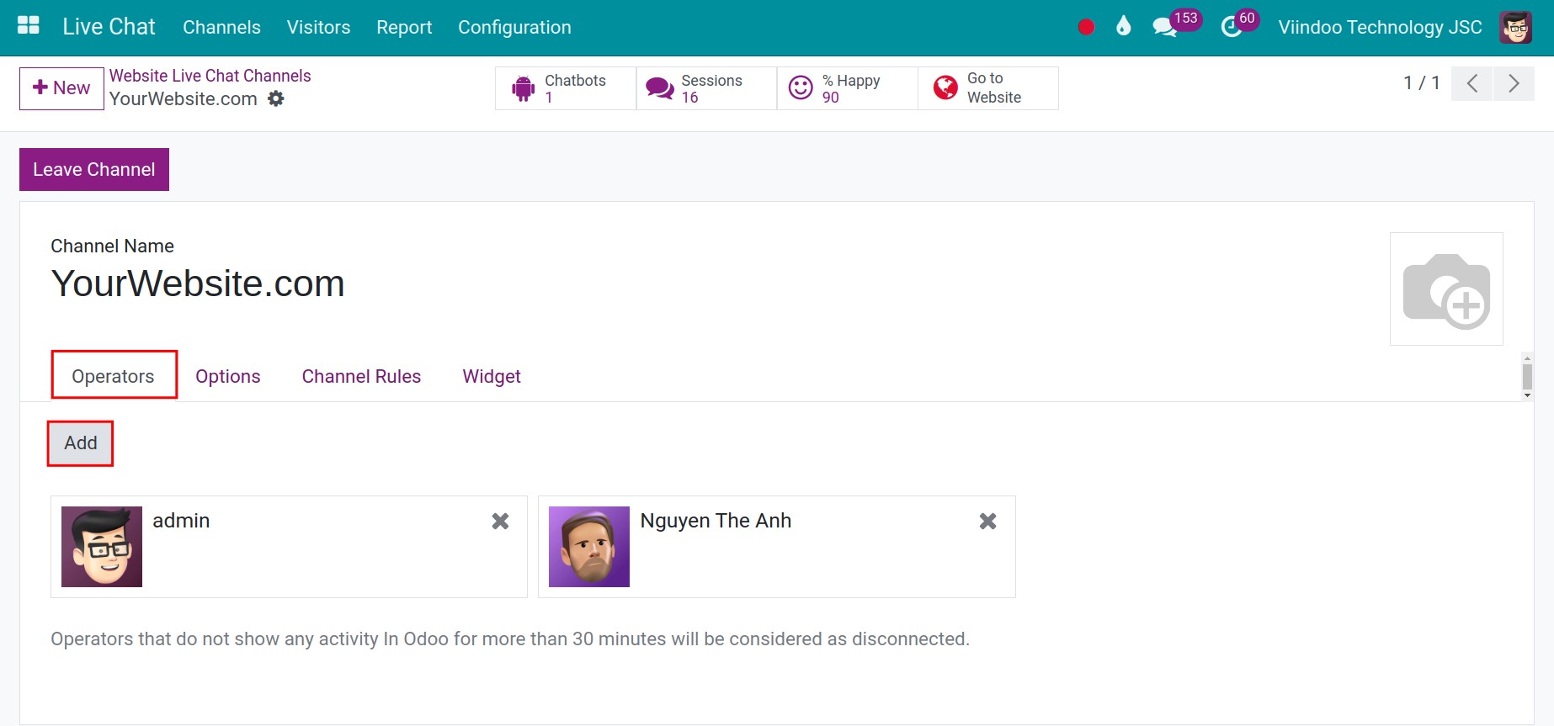
Task: Open the apps grid home menu
Action: point(29,26)
